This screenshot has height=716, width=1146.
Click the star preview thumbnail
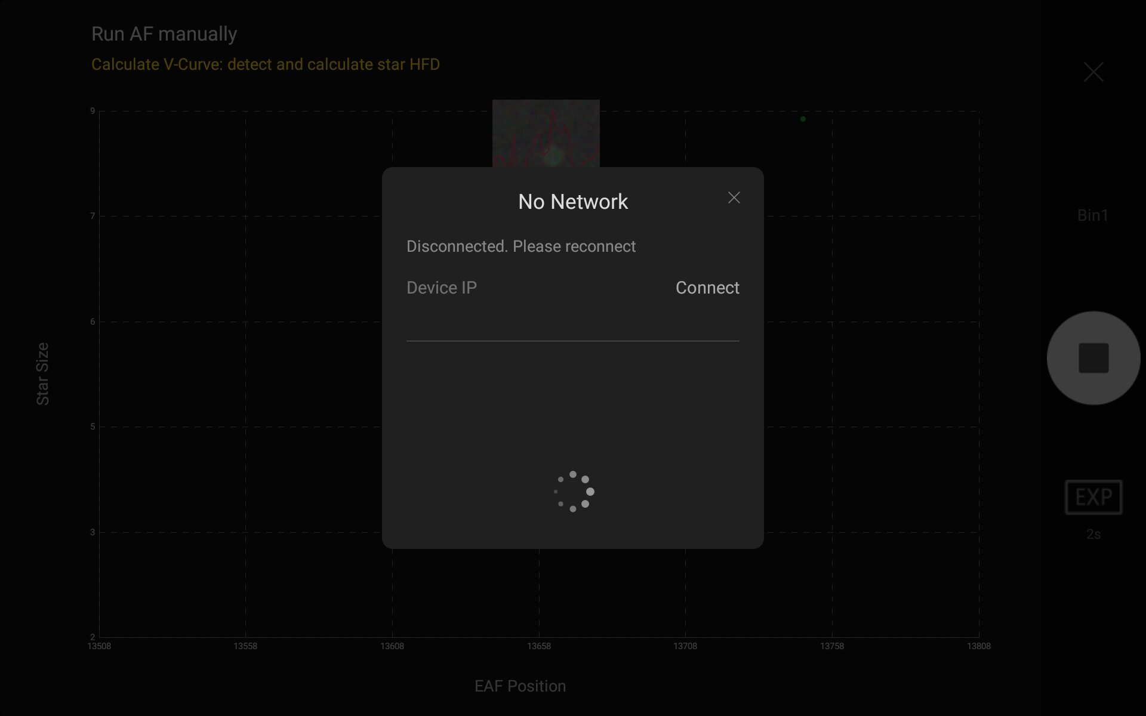coord(546,134)
